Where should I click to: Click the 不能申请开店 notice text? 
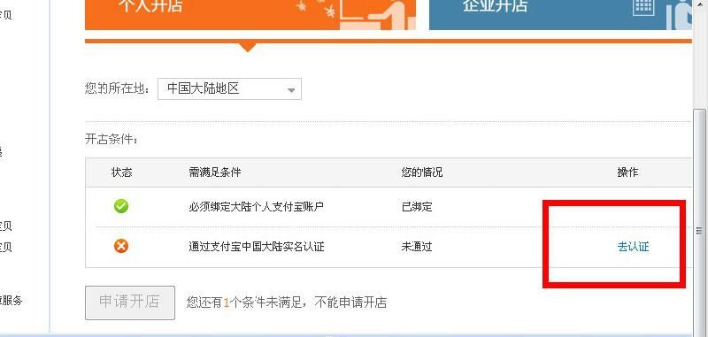(350, 303)
